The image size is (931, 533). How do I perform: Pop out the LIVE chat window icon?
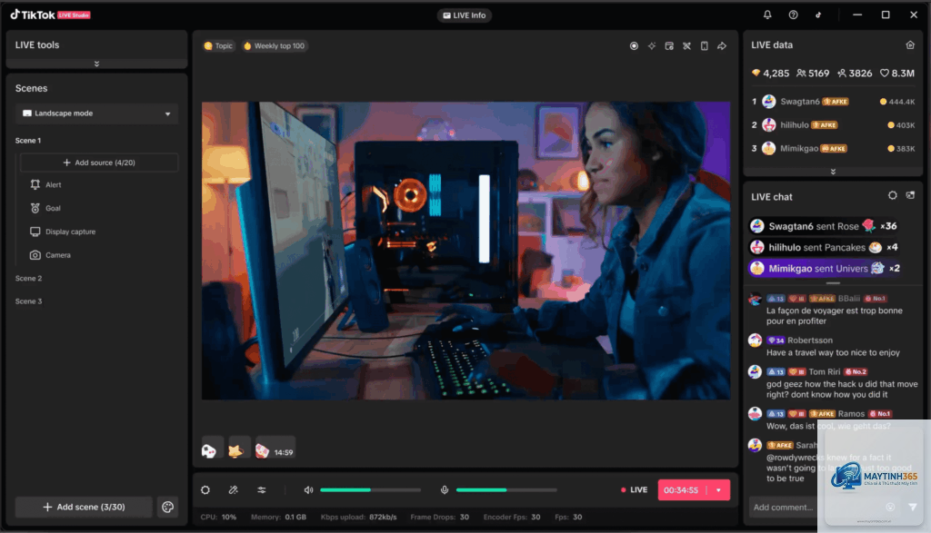point(910,195)
